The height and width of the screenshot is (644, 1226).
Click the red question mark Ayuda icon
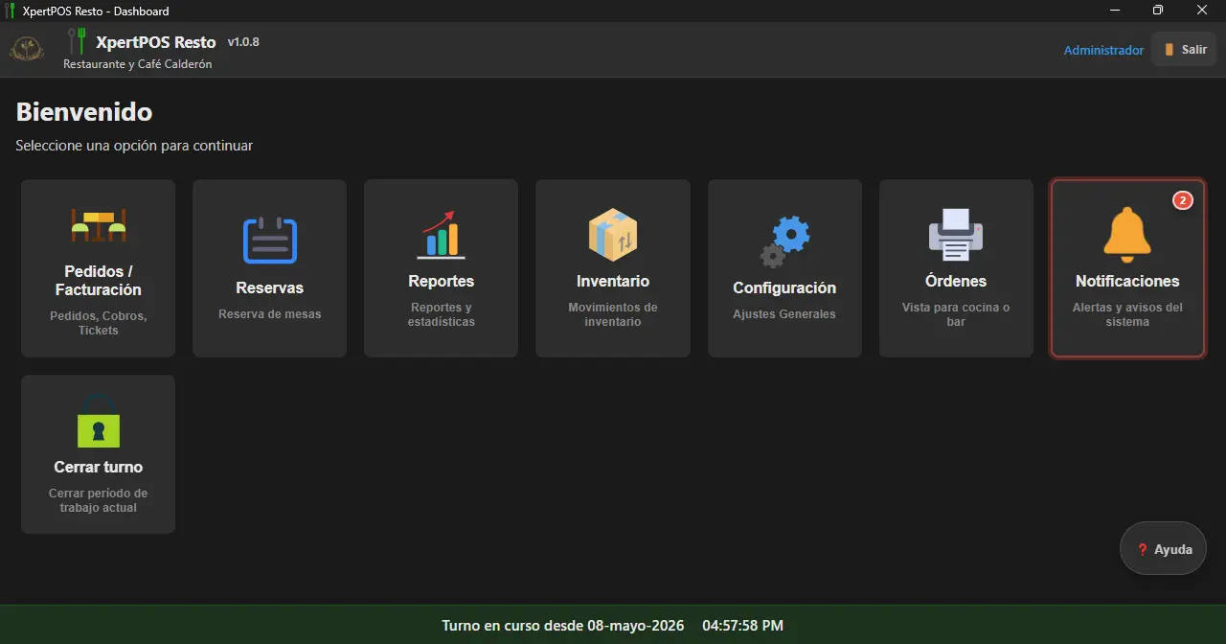(1142, 550)
